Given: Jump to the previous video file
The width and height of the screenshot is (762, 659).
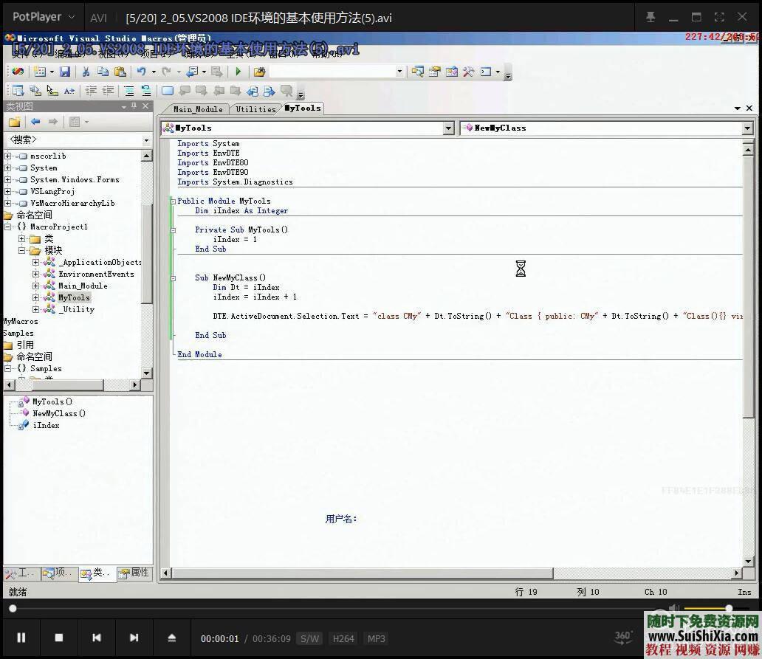Looking at the screenshot, I should pyautogui.click(x=97, y=638).
